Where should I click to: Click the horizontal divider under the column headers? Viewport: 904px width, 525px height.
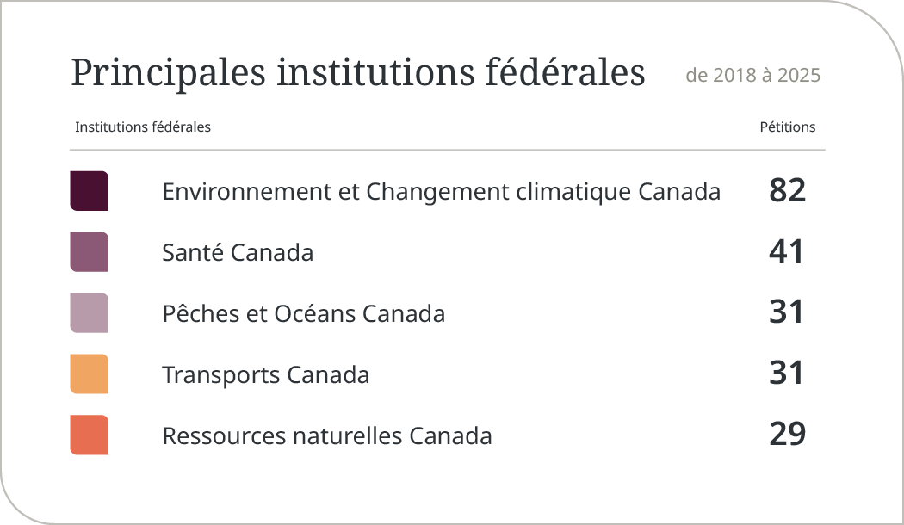[448, 151]
